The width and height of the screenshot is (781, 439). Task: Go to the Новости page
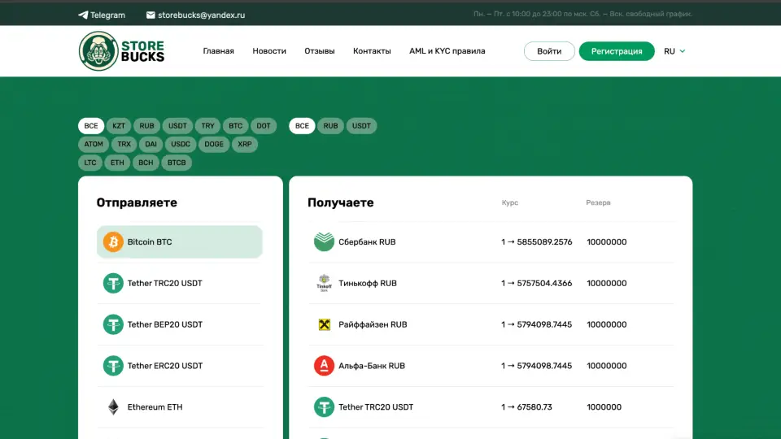coord(269,50)
